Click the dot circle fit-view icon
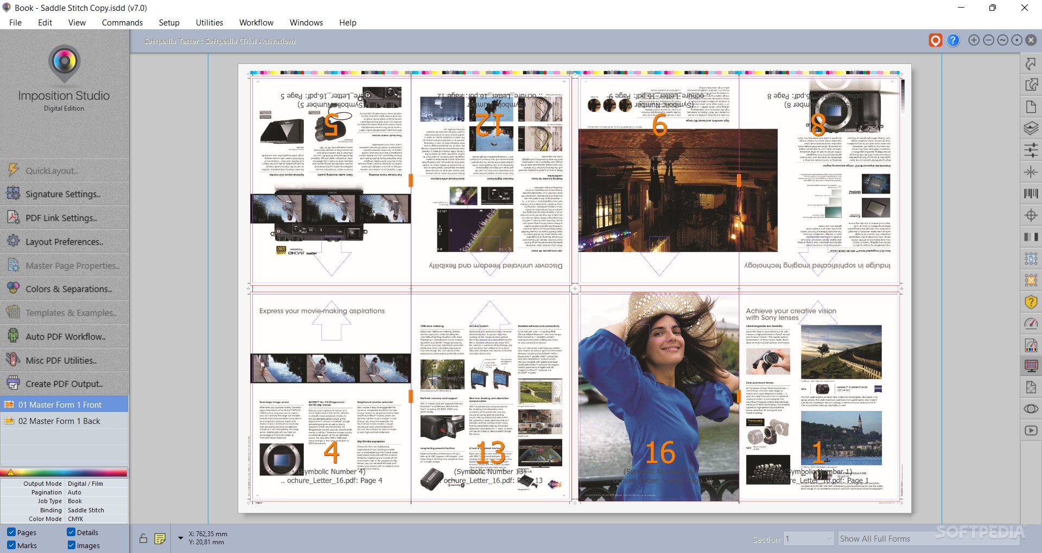Image resolution: width=1042 pixels, height=553 pixels. 1016,40
